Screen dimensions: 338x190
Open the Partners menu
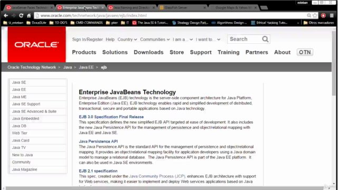point(257,52)
